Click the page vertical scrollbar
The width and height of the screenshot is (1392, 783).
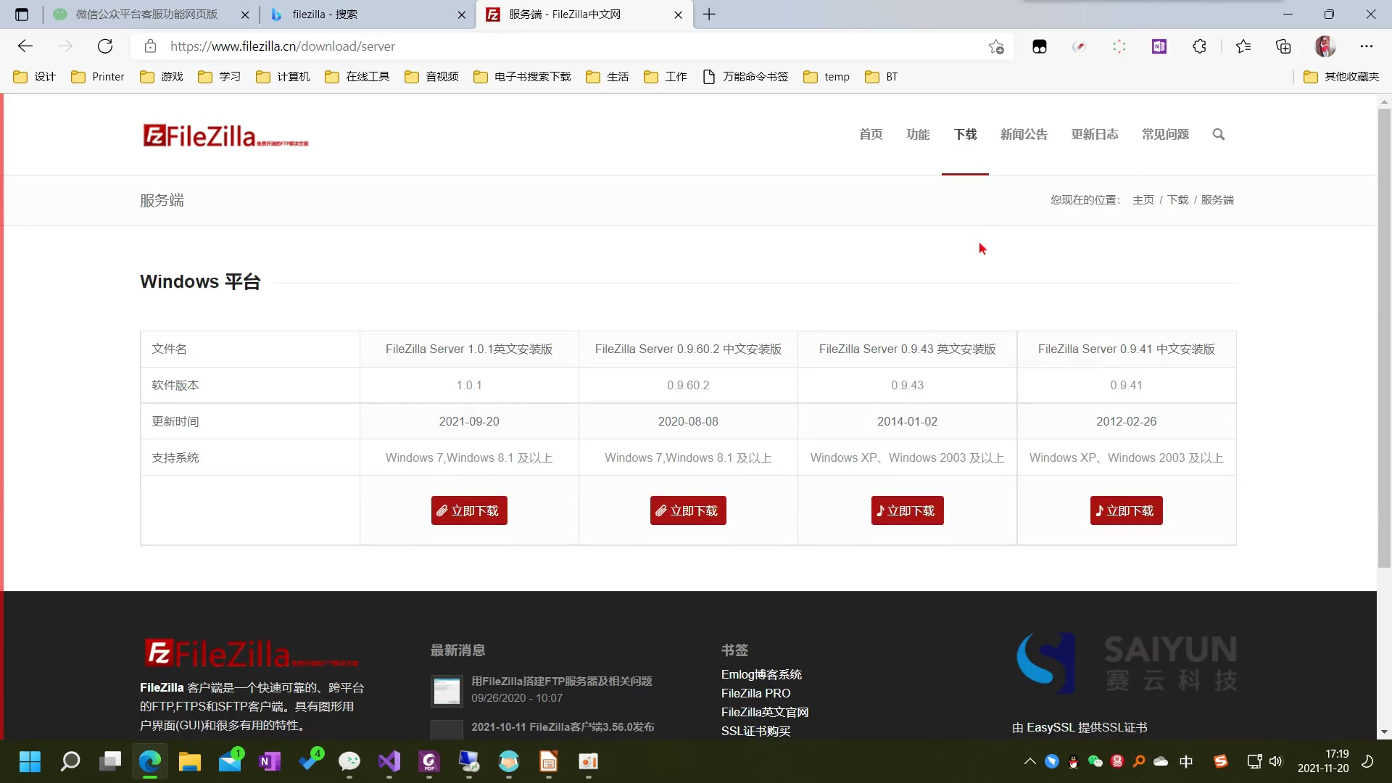coord(1384,337)
